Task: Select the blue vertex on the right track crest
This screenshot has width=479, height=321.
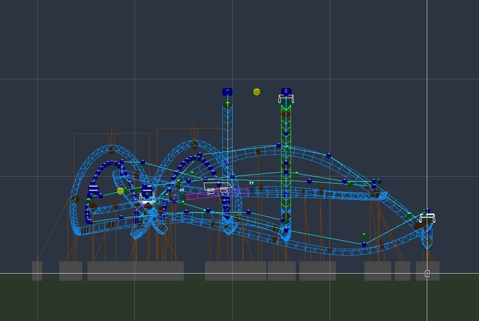Action: 329,155
